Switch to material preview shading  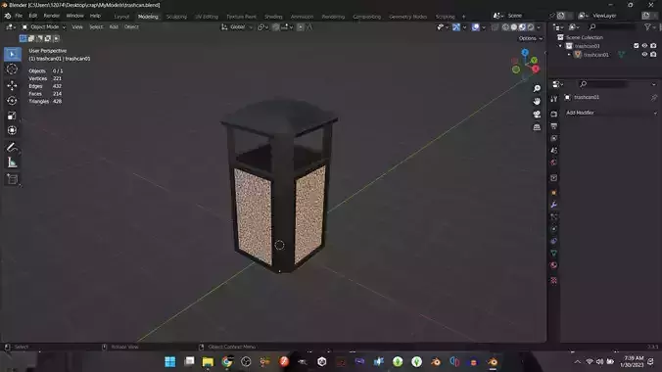pos(522,27)
